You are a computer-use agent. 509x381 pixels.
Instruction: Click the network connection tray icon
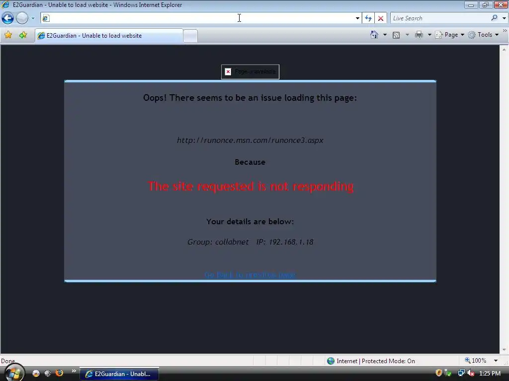(x=461, y=373)
